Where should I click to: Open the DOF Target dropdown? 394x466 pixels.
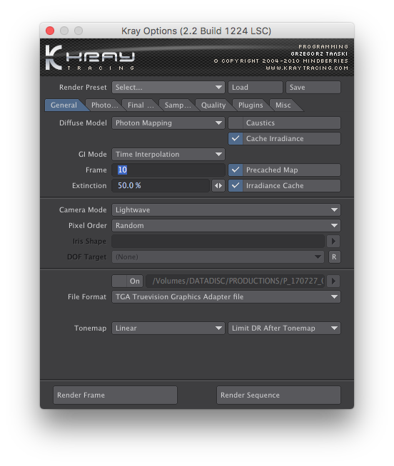click(218, 257)
